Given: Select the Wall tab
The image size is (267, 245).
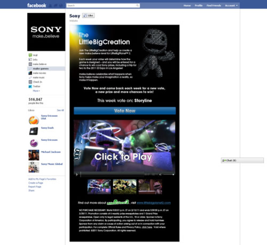Looking at the screenshot, I should [x=46, y=55].
